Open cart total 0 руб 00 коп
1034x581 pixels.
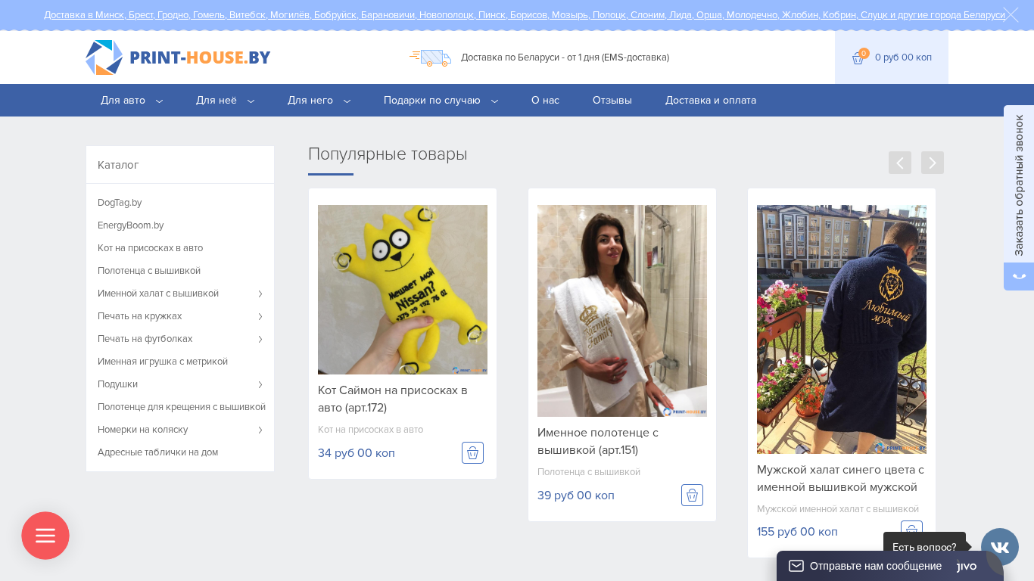(x=903, y=57)
